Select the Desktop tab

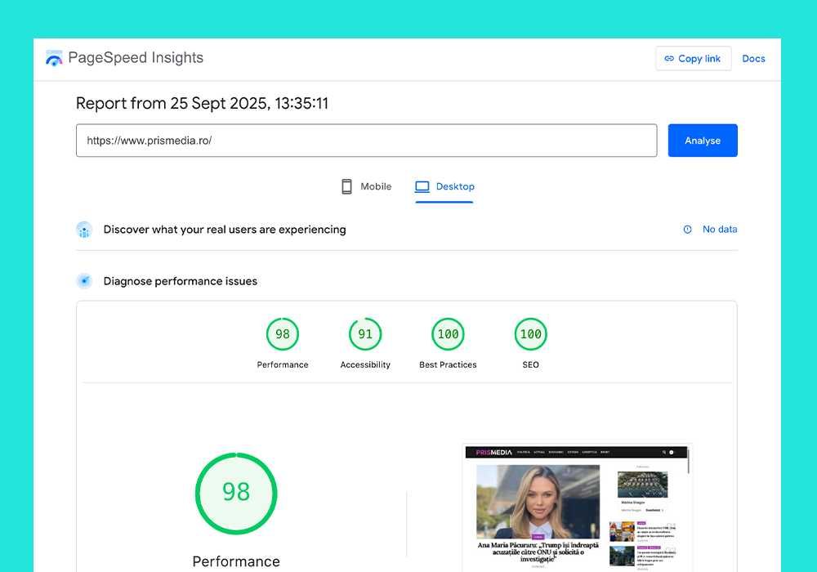pos(444,186)
